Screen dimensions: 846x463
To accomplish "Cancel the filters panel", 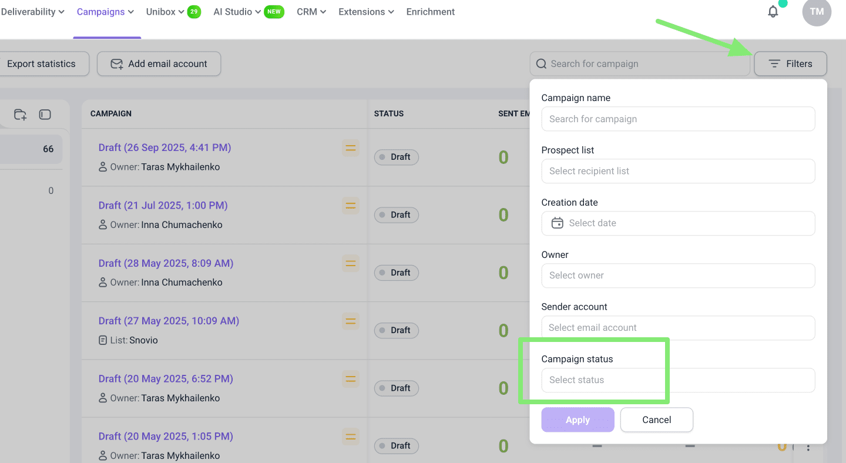I will [x=656, y=420].
